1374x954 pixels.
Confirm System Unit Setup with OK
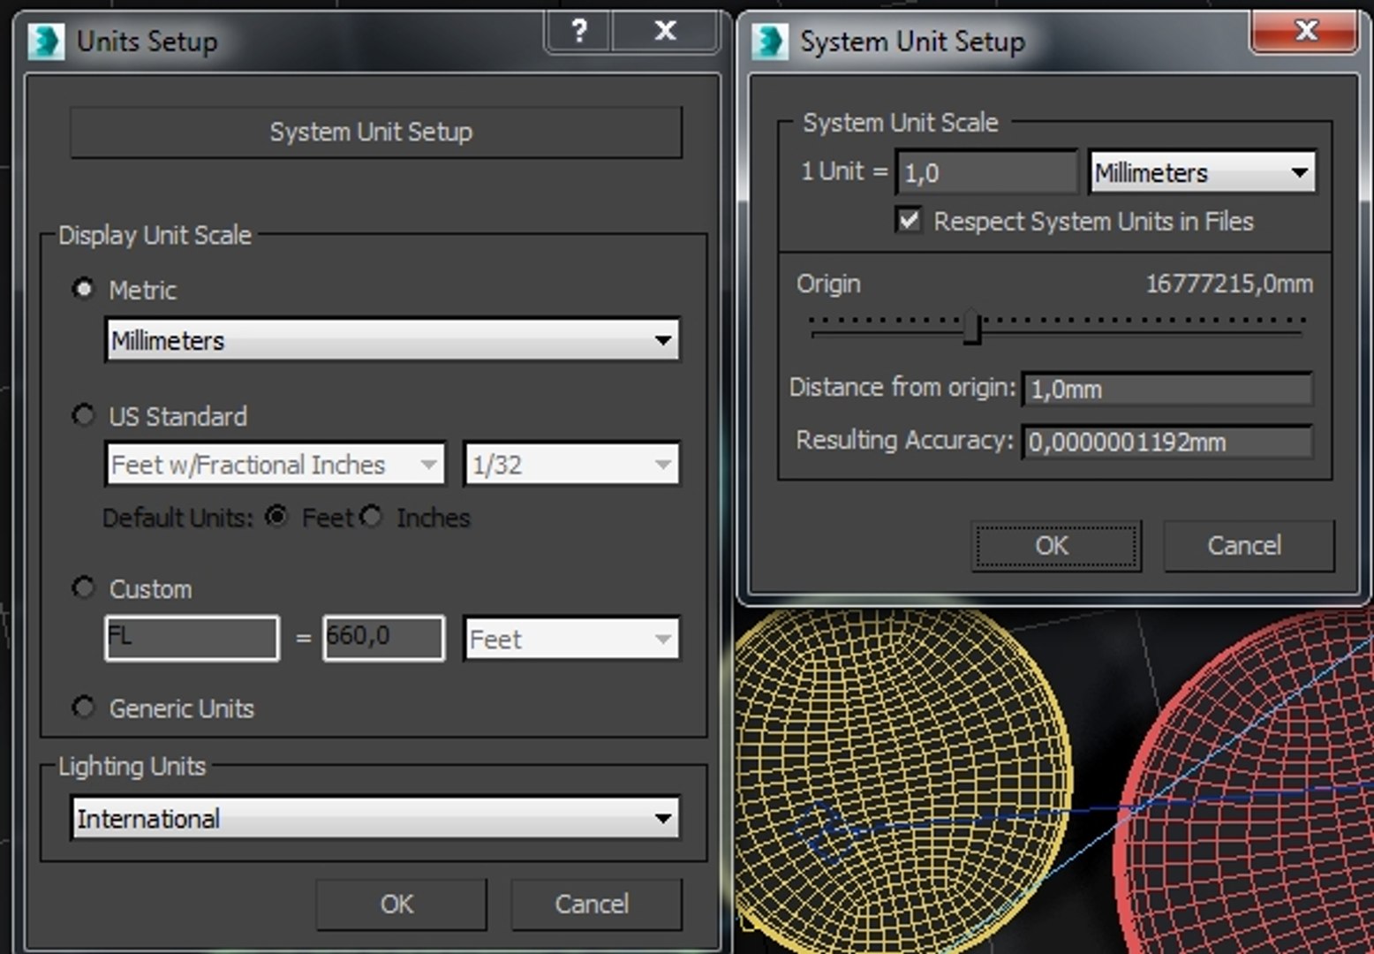click(1056, 546)
